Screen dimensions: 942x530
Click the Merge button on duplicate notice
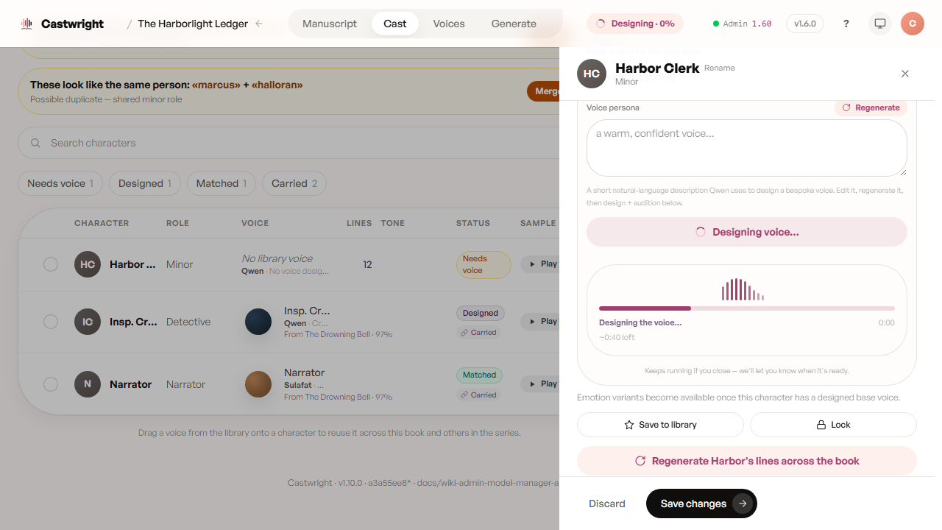pos(543,91)
